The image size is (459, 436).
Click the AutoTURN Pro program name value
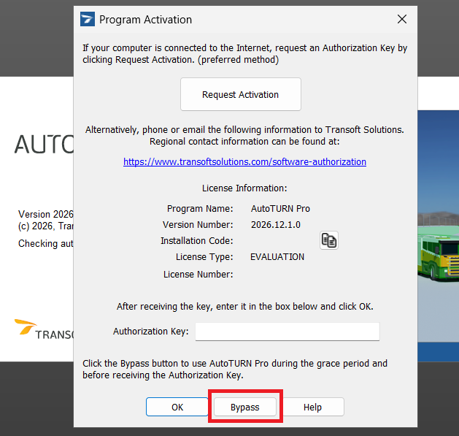[x=280, y=208]
